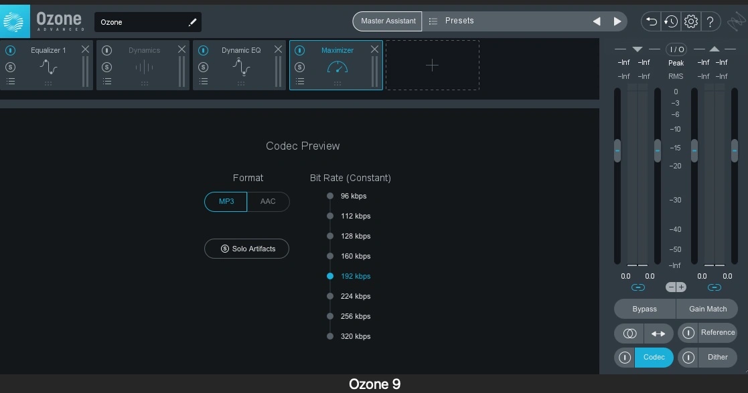Go to the next preset arrow
Image resolution: width=748 pixels, height=393 pixels.
click(617, 21)
